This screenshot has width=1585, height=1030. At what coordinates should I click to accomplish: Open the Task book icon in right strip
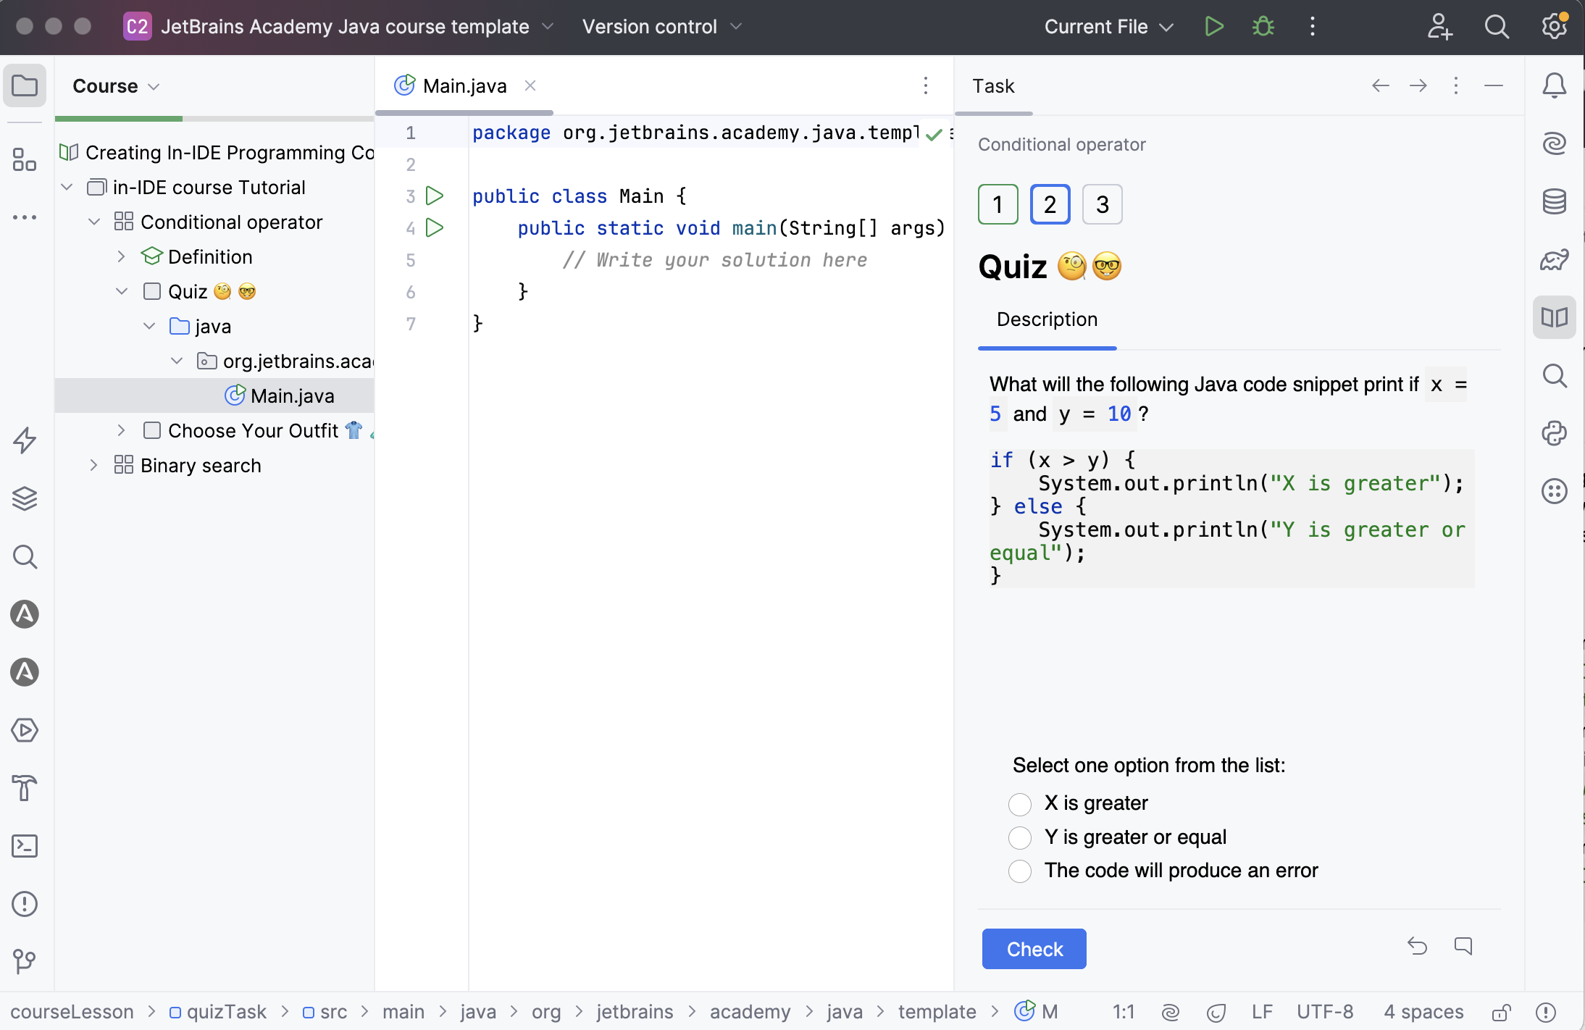[x=1555, y=317]
